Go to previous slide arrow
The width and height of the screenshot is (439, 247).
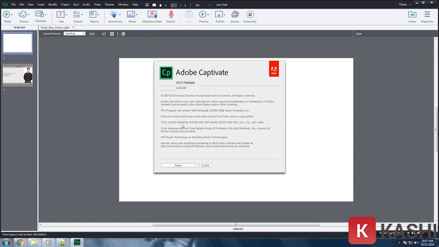[x=166, y=5]
